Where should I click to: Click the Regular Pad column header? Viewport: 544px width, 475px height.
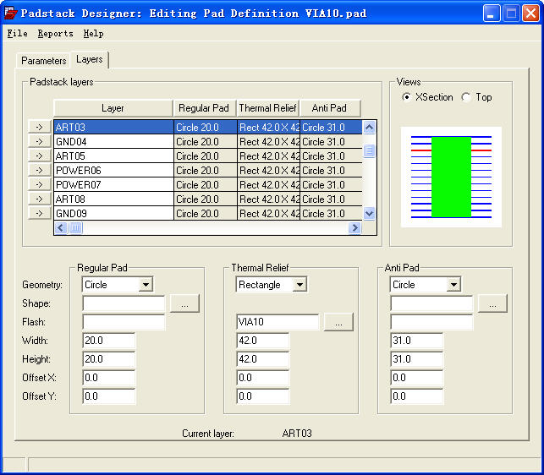coord(203,108)
